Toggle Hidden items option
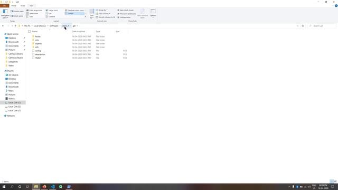The width and height of the screenshot is (338, 190). point(124,17)
